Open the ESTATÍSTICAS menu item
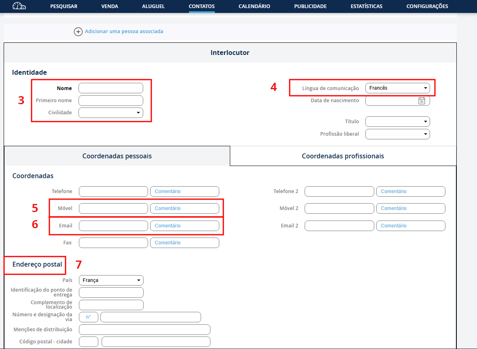The image size is (477, 349). point(366,6)
